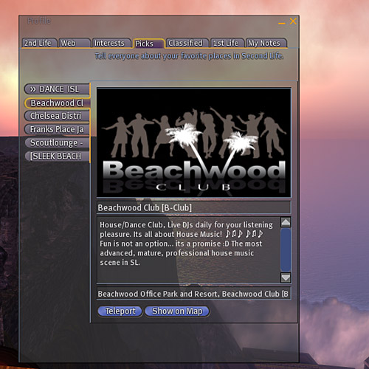
Task: Select the DANCE ISL pick
Action: (x=57, y=89)
